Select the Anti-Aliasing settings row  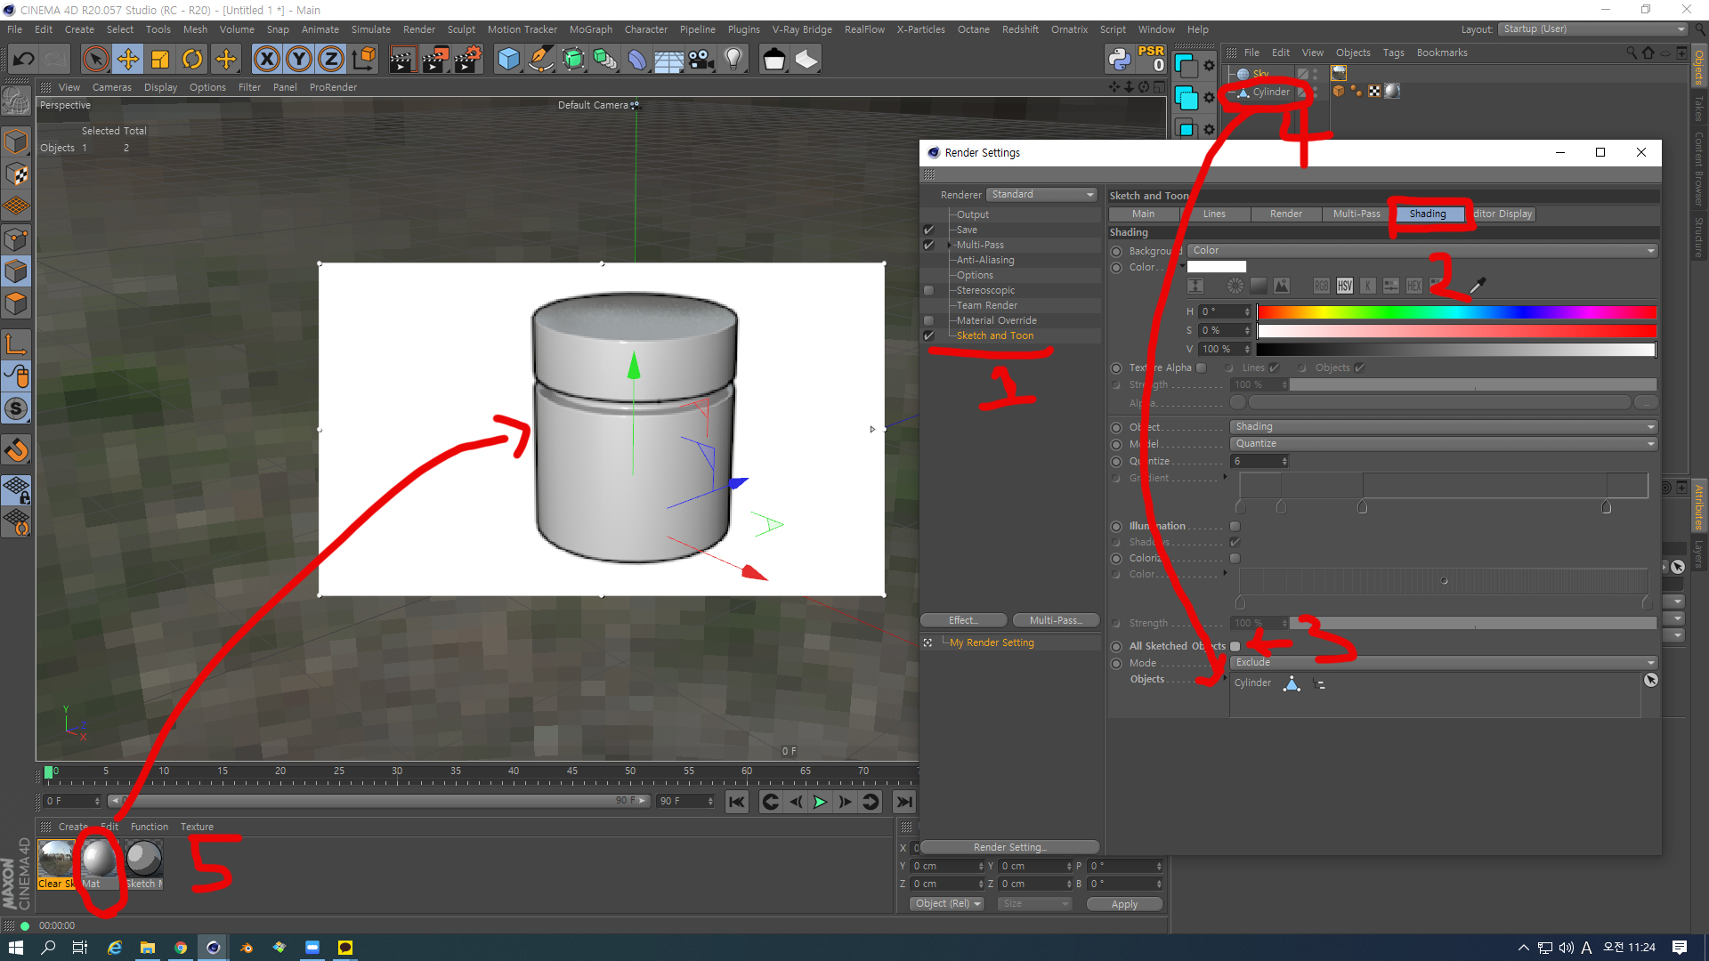coord(984,260)
